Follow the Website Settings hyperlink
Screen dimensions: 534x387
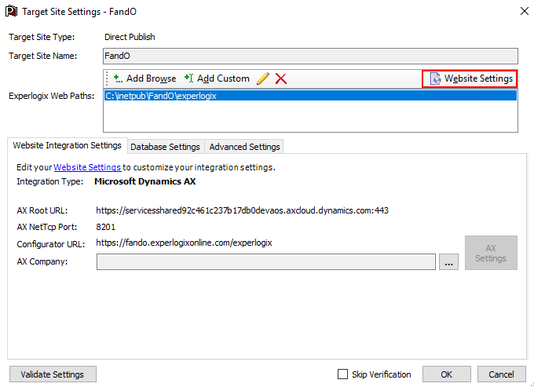pyautogui.click(x=87, y=167)
